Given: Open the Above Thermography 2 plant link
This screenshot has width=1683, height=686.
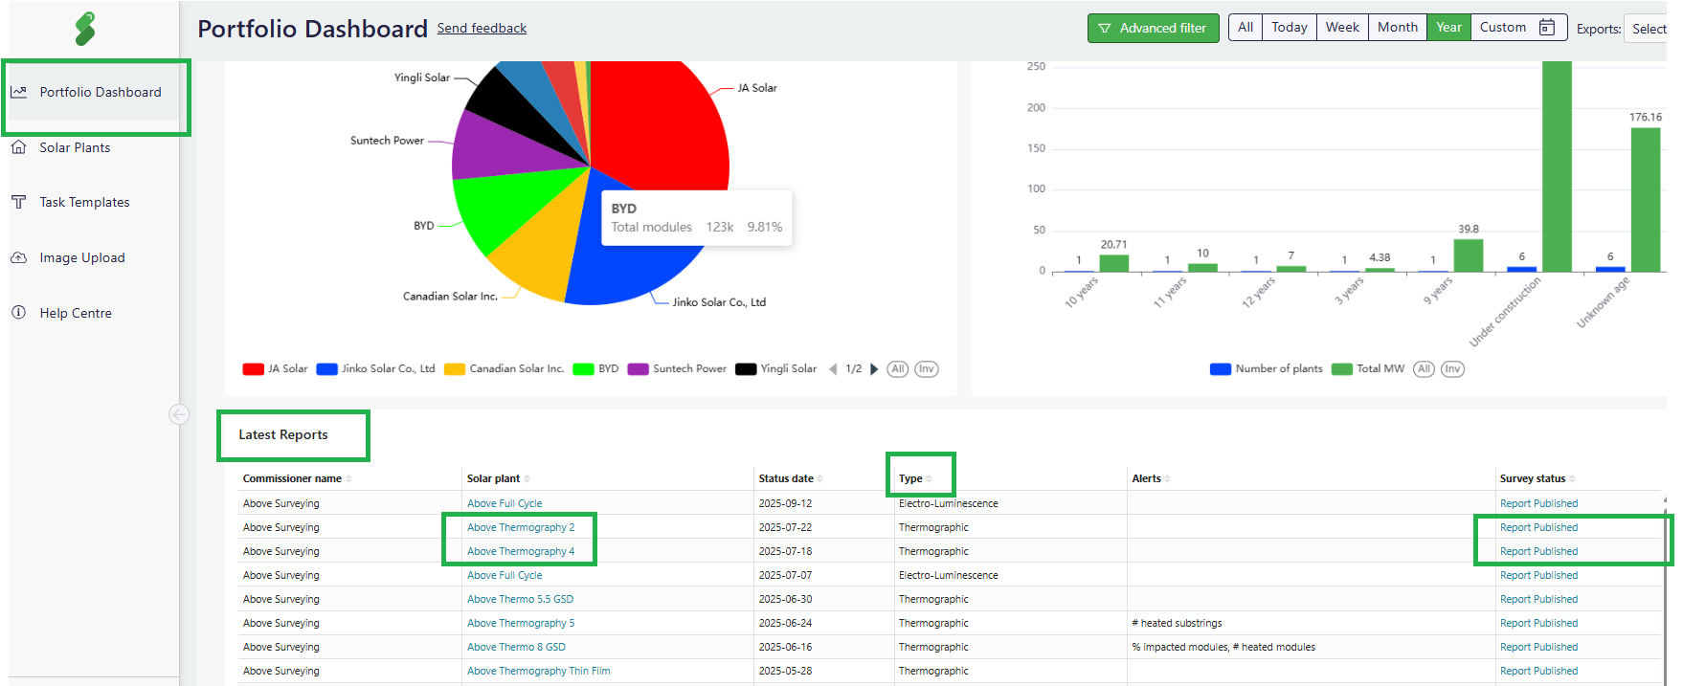Looking at the screenshot, I should click(x=521, y=527).
